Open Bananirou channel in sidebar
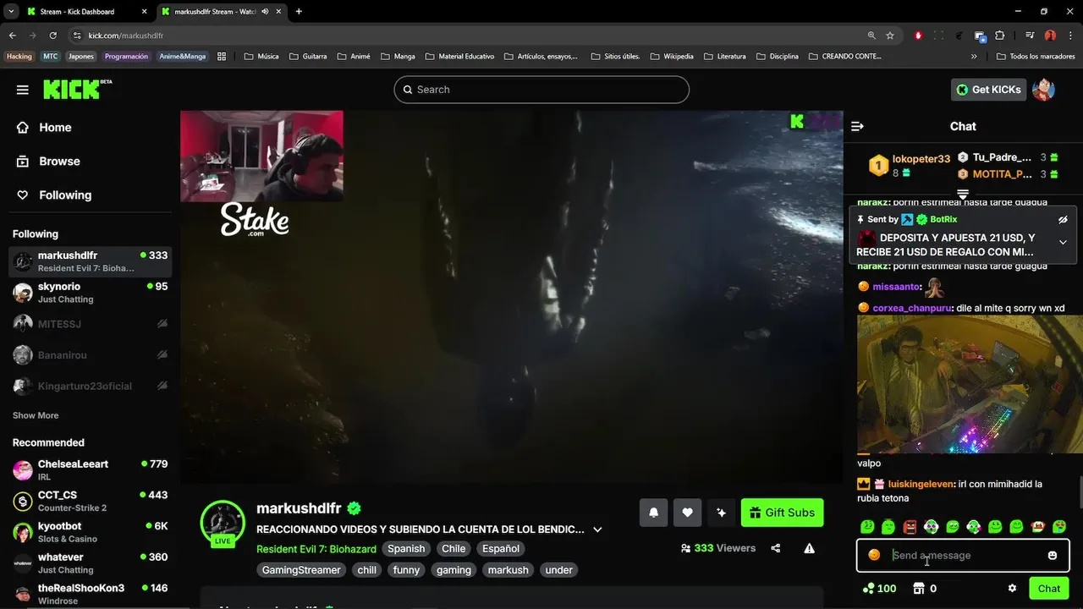This screenshot has width=1083, height=609. pos(91,355)
